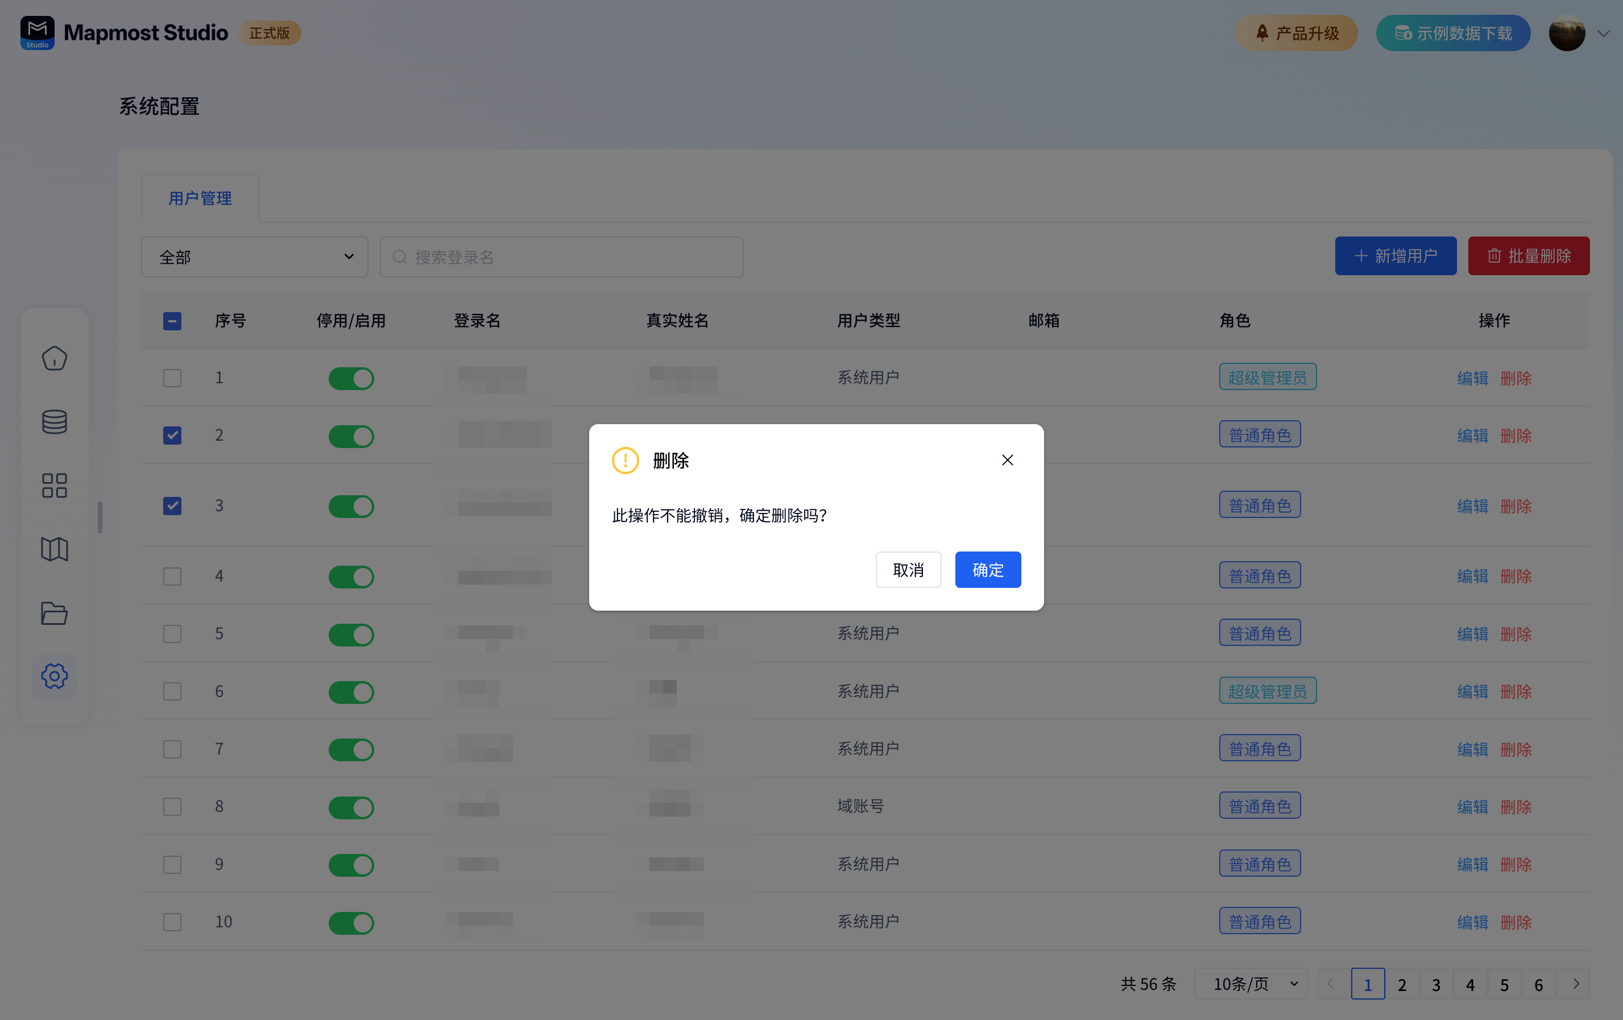Click the open folder sidebar icon
1623x1020 pixels.
point(54,613)
